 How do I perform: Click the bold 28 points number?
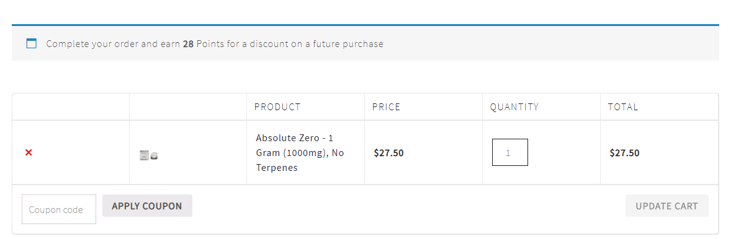(188, 44)
